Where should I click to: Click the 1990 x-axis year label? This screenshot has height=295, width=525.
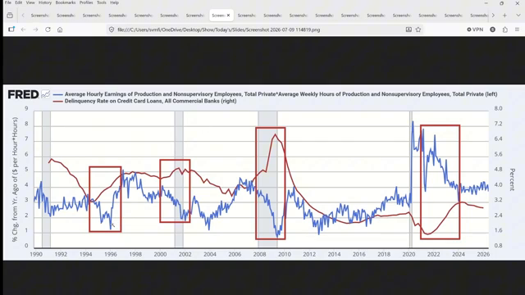(x=36, y=254)
